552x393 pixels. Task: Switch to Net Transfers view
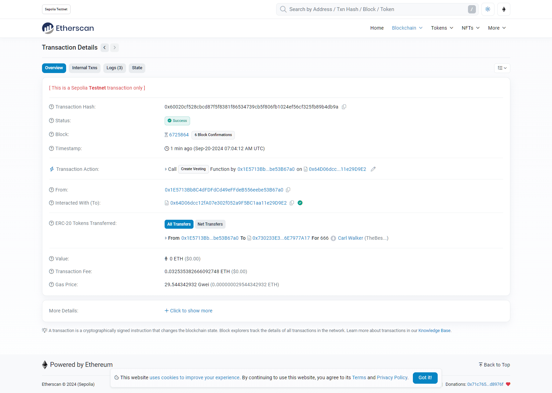coord(210,224)
